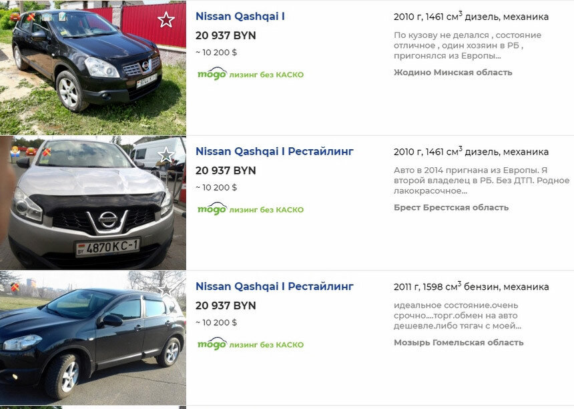
Task: Open the Nissan Qashqai I listing title
Action: click(240, 17)
